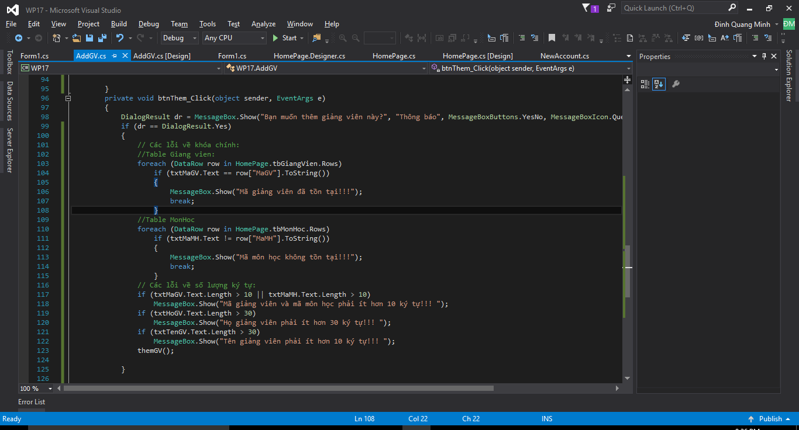
Task: Open the Analyze menu
Action: coord(263,24)
